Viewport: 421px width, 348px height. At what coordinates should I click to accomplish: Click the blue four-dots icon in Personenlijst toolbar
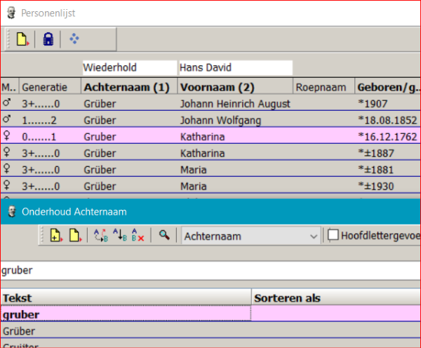click(x=74, y=40)
